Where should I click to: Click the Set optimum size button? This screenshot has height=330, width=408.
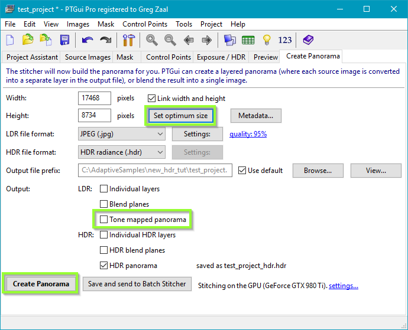click(x=180, y=116)
